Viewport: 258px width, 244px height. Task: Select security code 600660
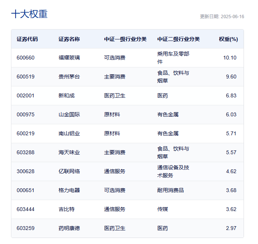pos(25,58)
